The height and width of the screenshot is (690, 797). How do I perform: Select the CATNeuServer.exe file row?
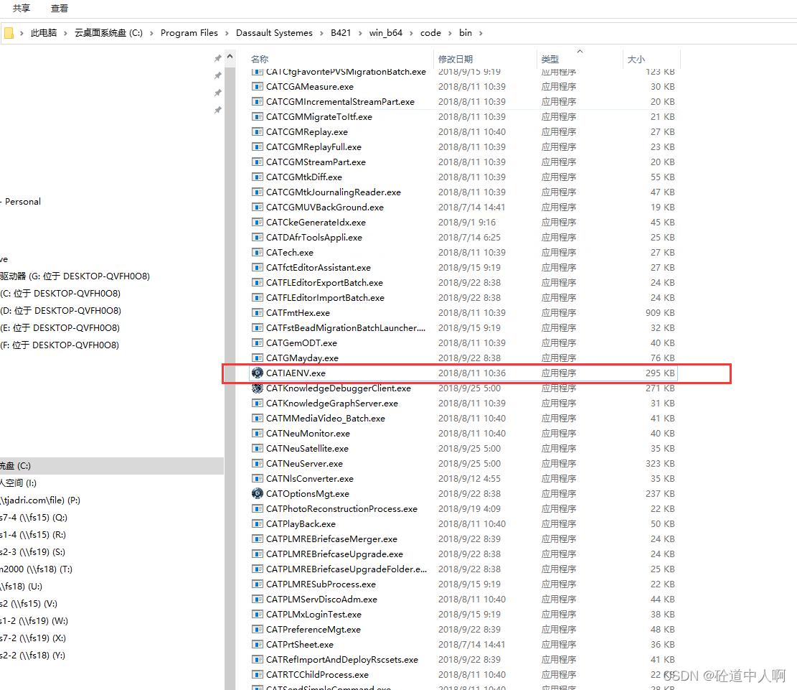tap(304, 463)
